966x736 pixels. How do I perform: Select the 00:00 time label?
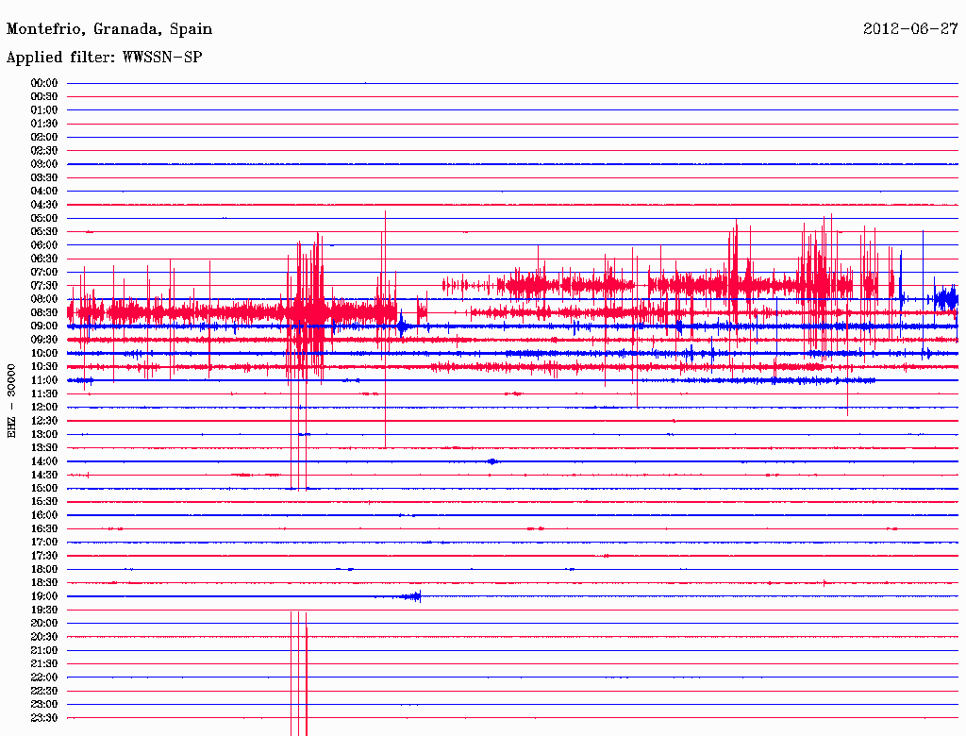click(x=44, y=83)
